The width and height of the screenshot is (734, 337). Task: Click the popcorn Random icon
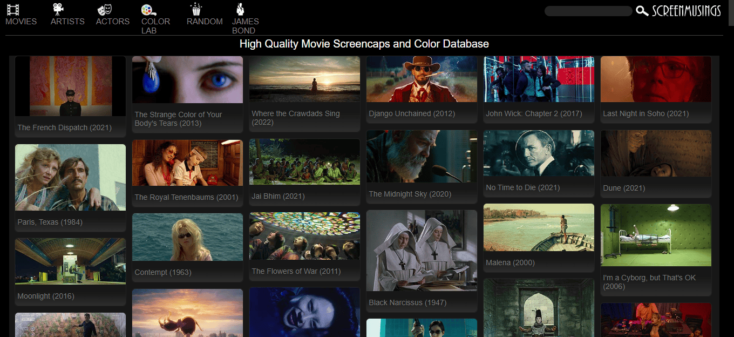[195, 9]
